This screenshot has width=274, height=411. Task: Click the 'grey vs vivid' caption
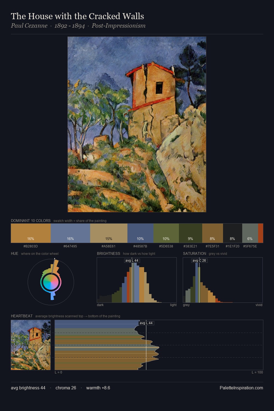[218, 254]
